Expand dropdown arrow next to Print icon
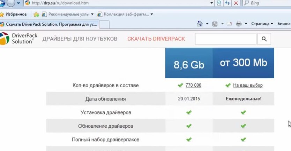The height and width of the screenshot is (151, 291). click(246, 24)
